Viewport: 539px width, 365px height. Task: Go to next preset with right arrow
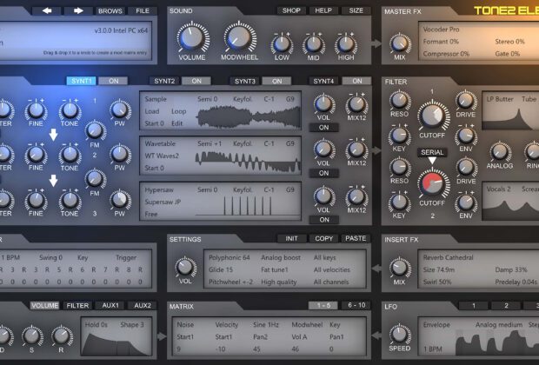[x=78, y=10]
